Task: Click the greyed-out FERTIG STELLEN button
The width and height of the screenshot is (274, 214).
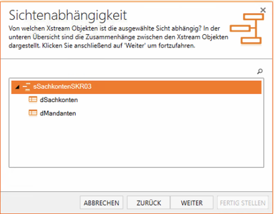Action: [x=243, y=203]
